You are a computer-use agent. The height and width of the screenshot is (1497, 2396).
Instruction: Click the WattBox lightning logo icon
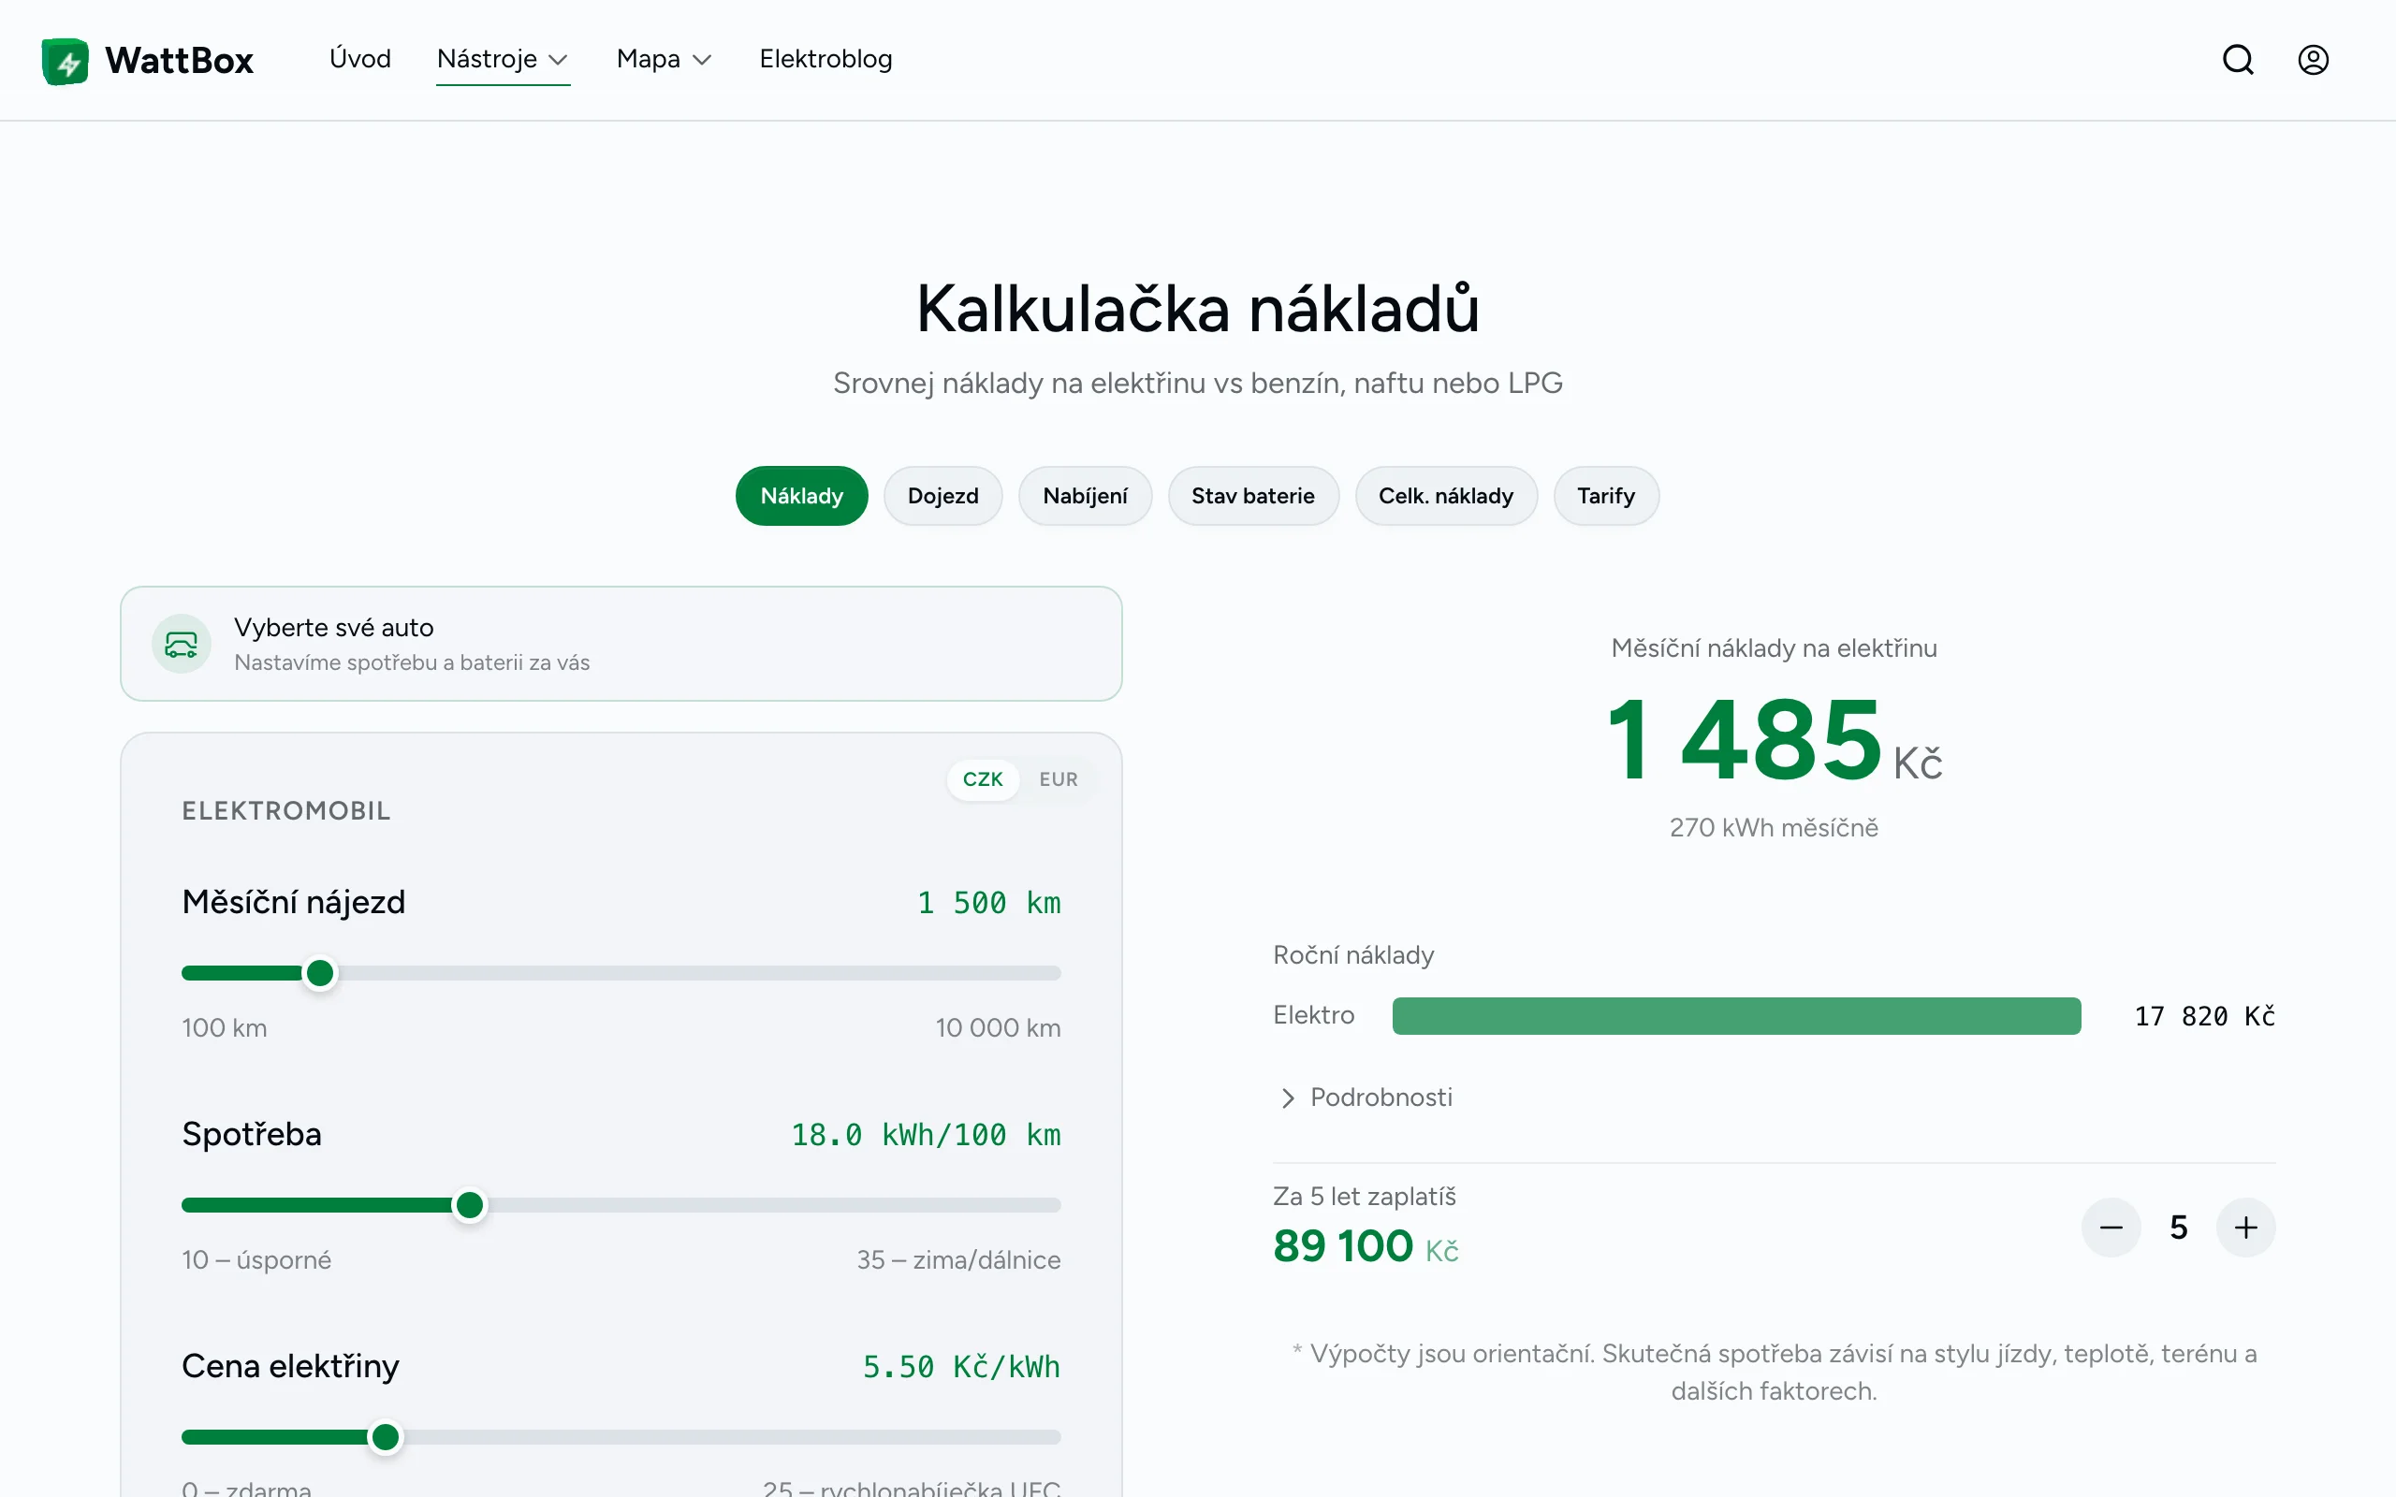66,62
